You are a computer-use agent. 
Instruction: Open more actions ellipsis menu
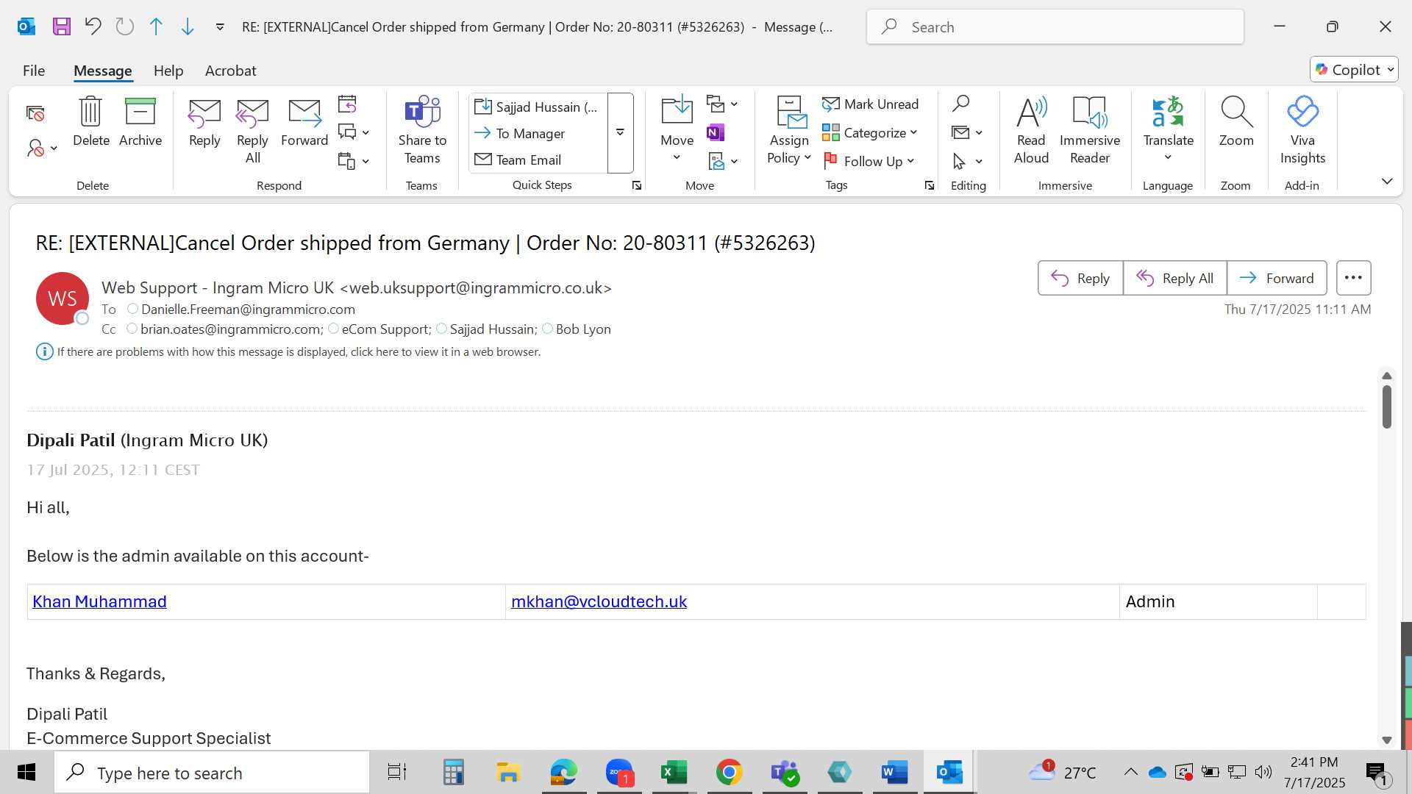[x=1353, y=278]
